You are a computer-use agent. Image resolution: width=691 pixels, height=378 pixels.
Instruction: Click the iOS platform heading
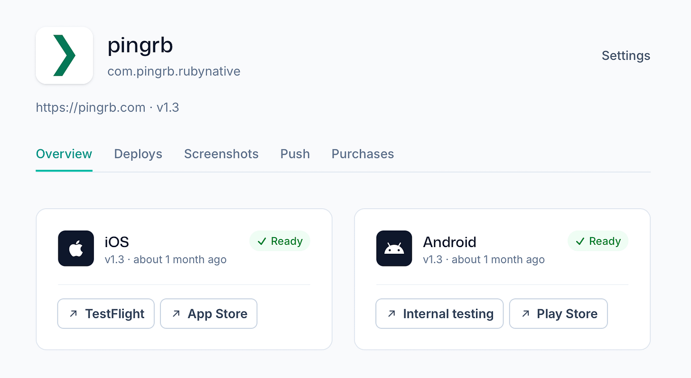point(117,242)
